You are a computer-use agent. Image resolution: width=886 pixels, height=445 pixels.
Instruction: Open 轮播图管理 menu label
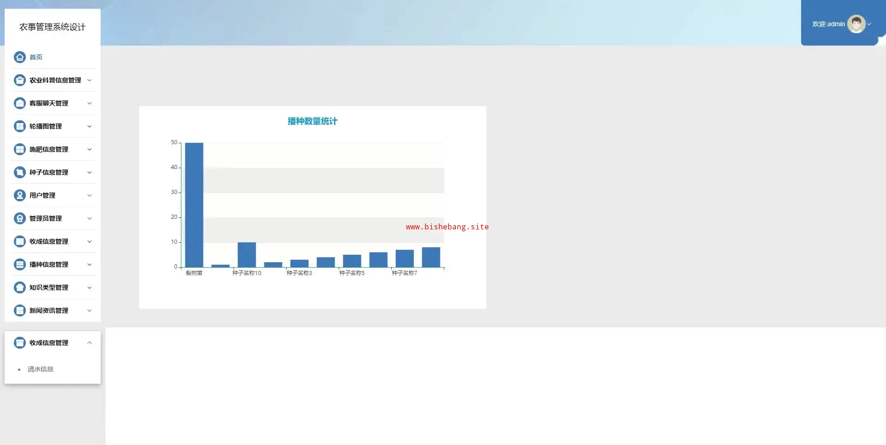pos(46,126)
